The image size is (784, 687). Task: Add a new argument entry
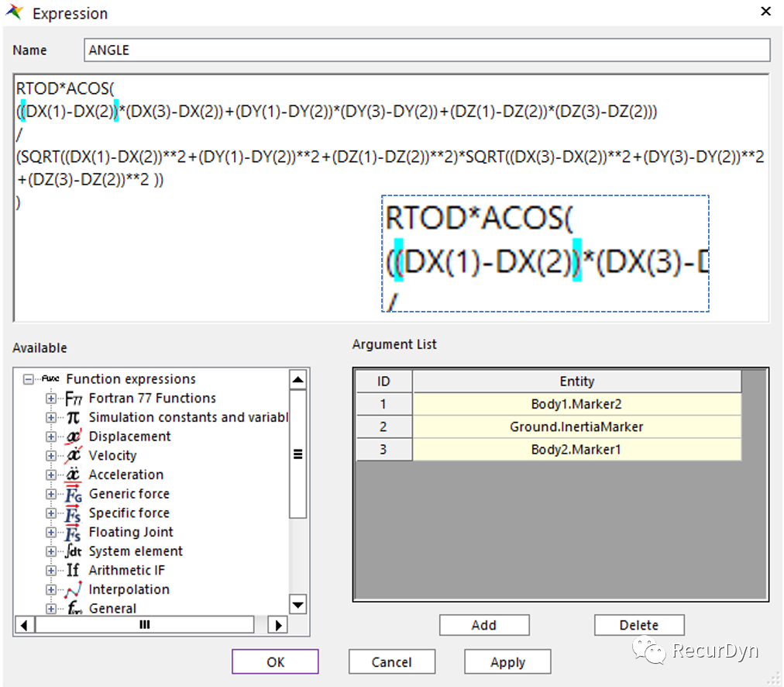[x=484, y=625]
